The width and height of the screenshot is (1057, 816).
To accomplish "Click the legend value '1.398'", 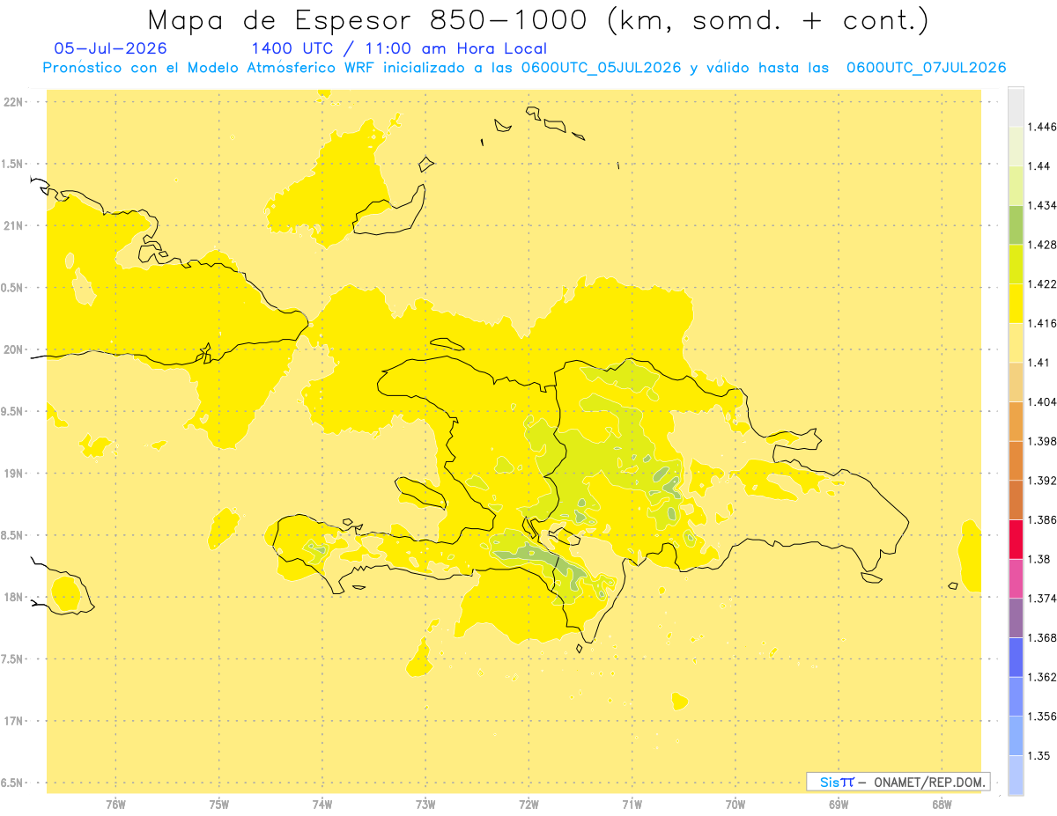I will click(1041, 441).
